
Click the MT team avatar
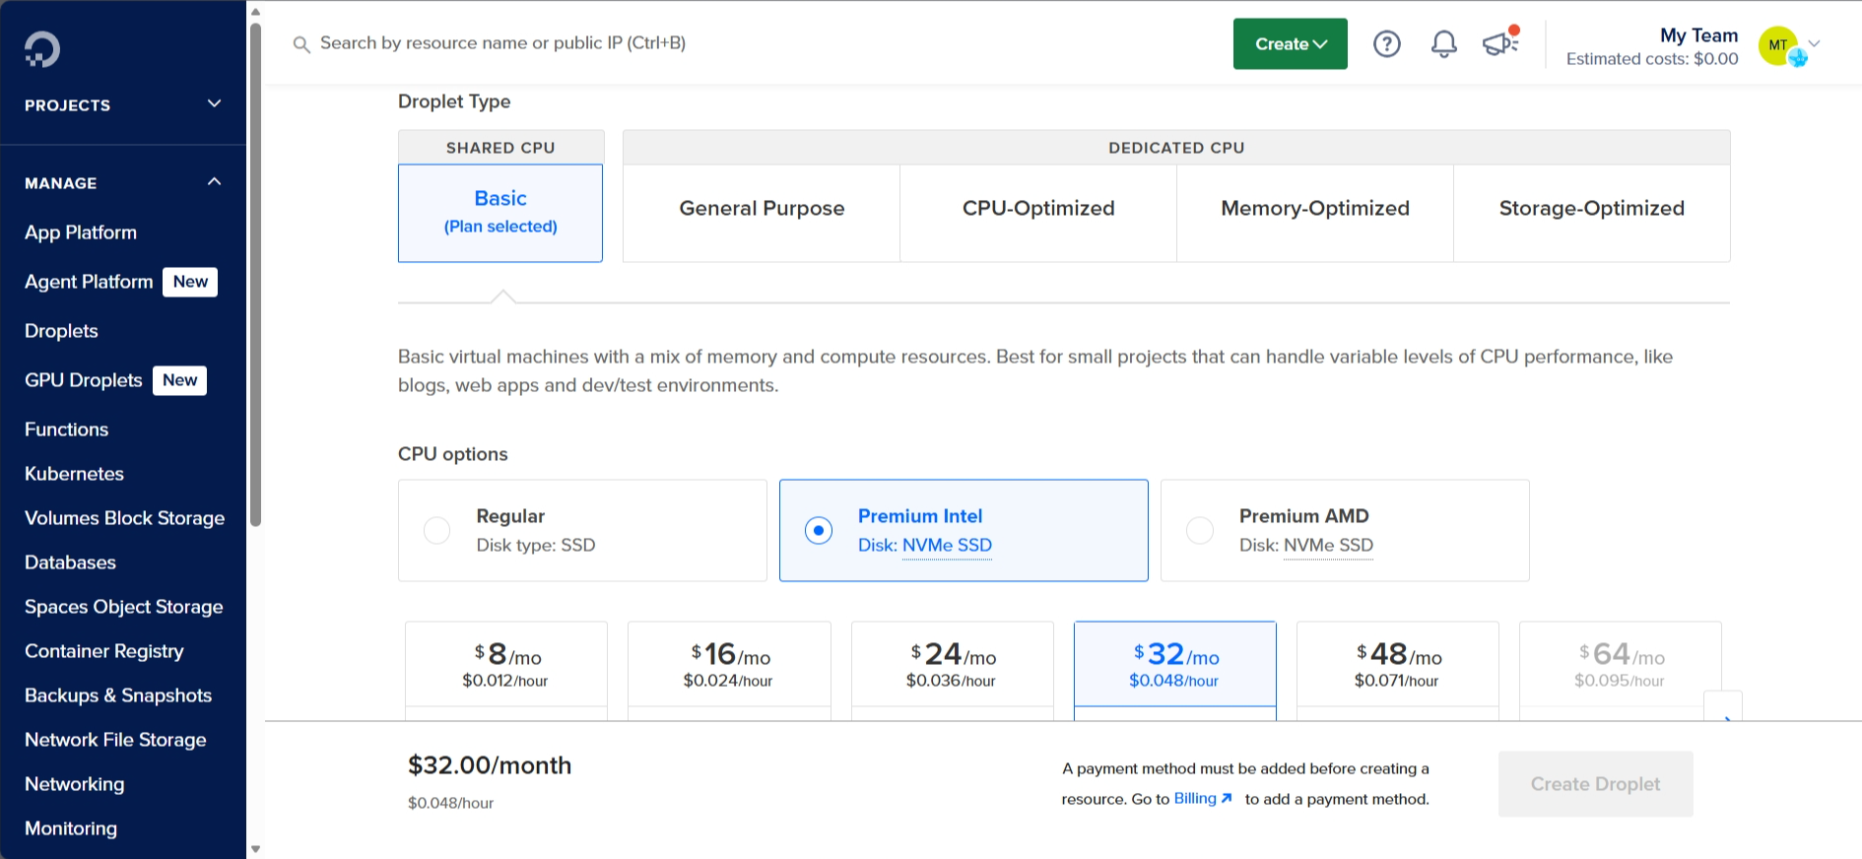click(1779, 44)
